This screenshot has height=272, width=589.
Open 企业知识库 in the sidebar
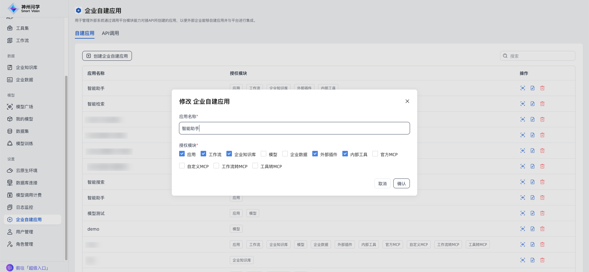27,67
